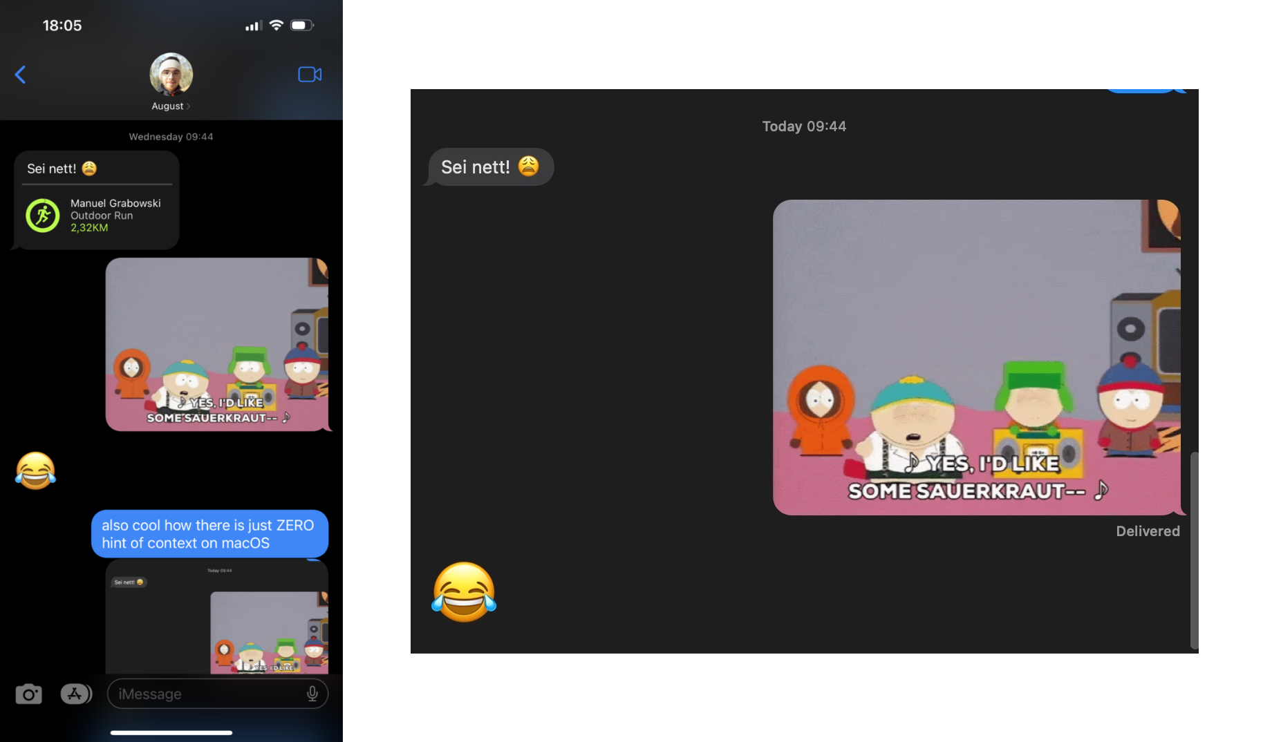Click in the iMessage text field
The height and width of the screenshot is (742, 1272).
click(207, 694)
